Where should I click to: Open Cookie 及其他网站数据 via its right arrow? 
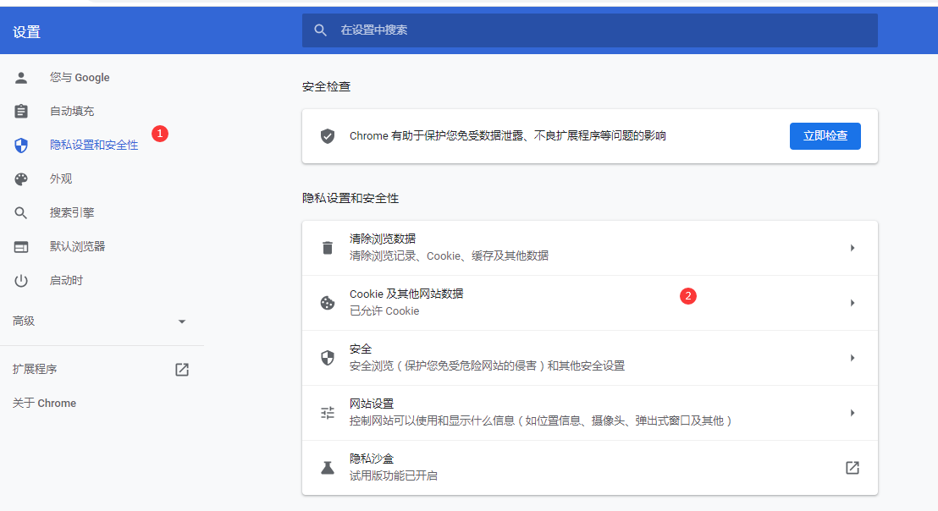852,303
